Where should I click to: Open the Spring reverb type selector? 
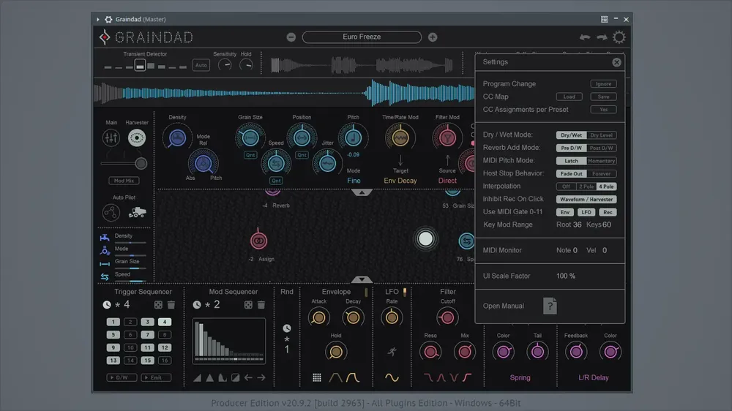click(520, 377)
